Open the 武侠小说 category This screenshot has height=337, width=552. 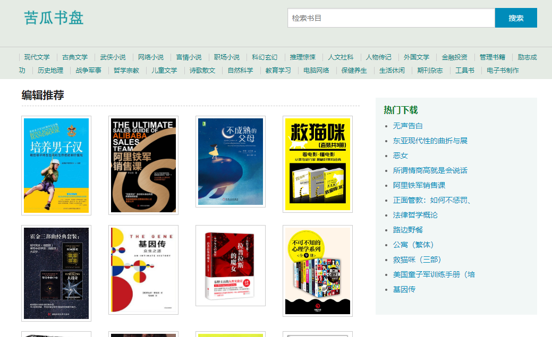pos(113,57)
